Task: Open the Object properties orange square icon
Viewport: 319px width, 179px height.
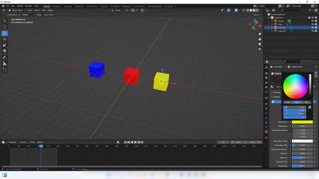Action: pos(266,104)
